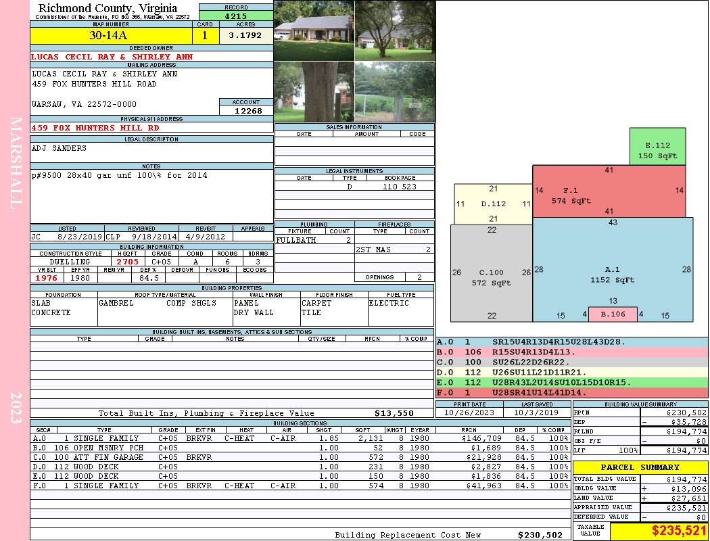Select listed date 8/23/2019
Viewport: 710px width, 541px height.
coord(80,236)
